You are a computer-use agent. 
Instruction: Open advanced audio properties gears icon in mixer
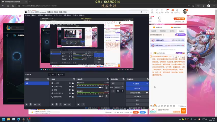pyautogui.click(x=78, y=104)
